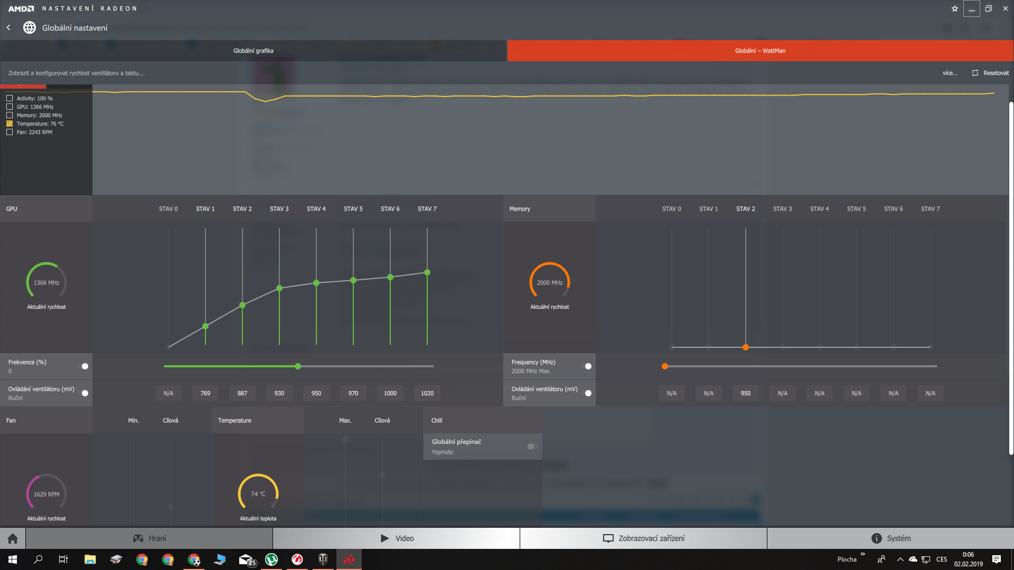Click the STAV 7 voltage field 1020

tap(427, 393)
